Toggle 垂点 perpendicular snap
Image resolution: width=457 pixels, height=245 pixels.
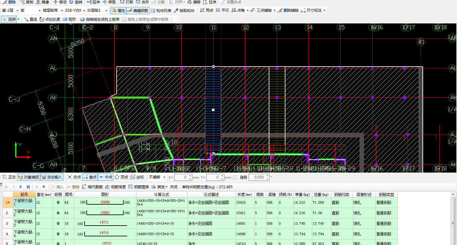tap(90, 177)
